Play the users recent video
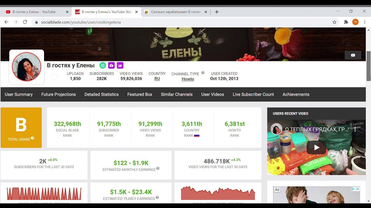The height and width of the screenshot is (208, 371). 316,148
